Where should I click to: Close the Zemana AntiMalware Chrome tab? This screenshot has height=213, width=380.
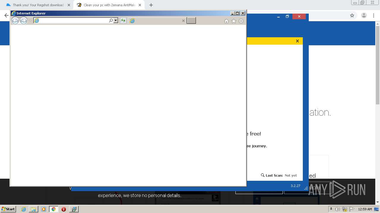(140, 5)
